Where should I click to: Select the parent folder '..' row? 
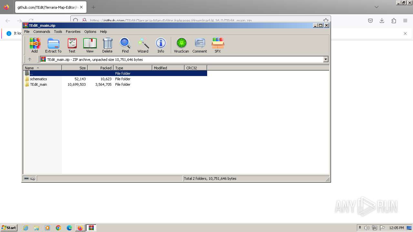(x=115, y=73)
